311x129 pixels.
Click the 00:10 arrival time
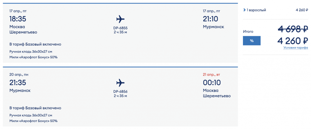pos(212,82)
